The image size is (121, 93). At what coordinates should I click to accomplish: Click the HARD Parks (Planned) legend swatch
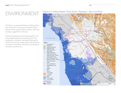(45, 47)
